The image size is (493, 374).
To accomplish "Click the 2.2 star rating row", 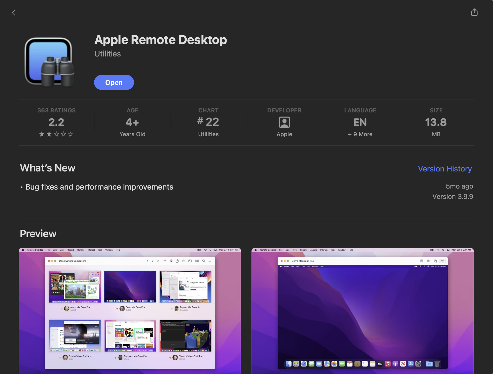I will coord(56,134).
